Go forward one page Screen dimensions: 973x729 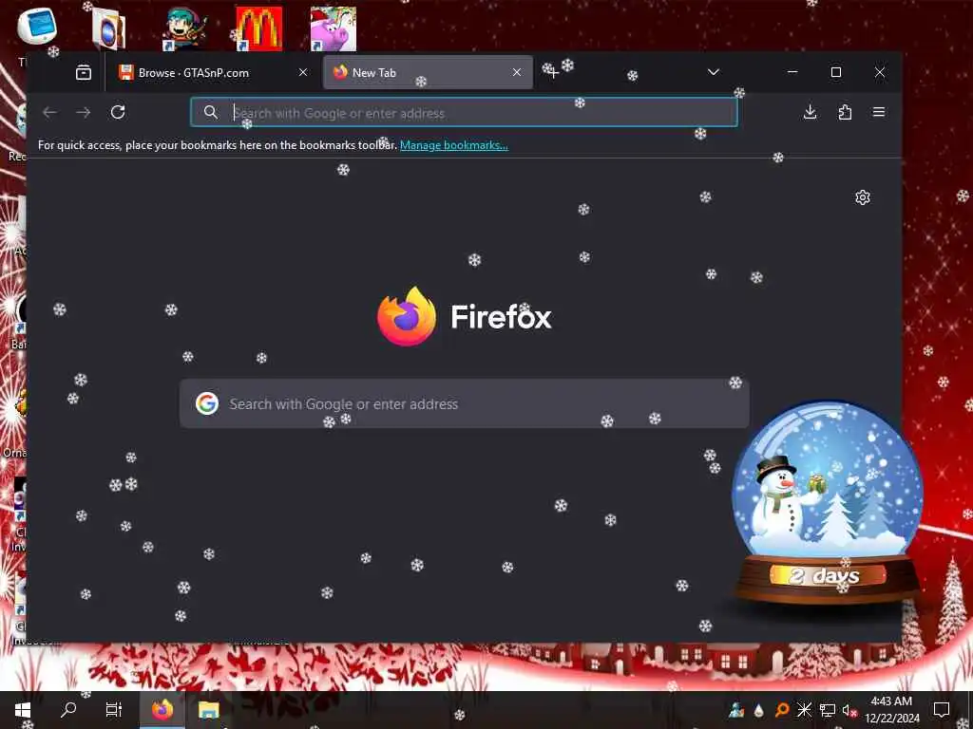click(x=84, y=112)
